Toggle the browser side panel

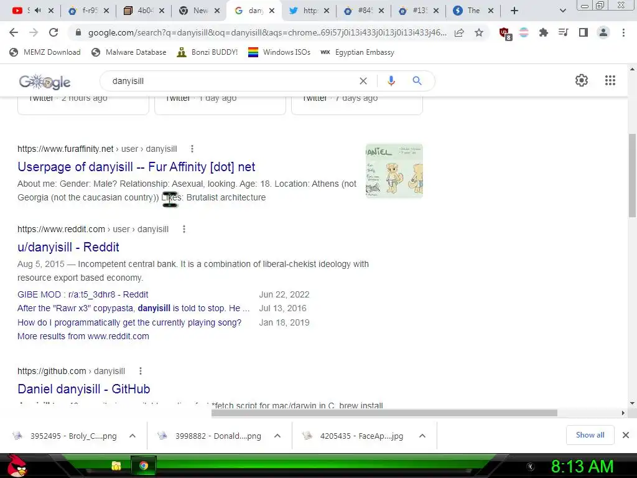[x=583, y=32]
